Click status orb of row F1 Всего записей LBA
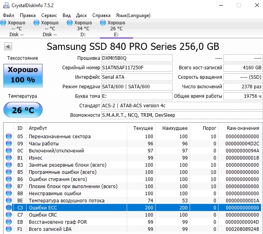This screenshot has width=263, height=234. click(9, 229)
